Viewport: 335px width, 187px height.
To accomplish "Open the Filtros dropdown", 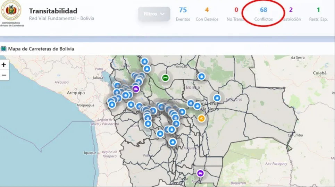I will pos(154,14).
